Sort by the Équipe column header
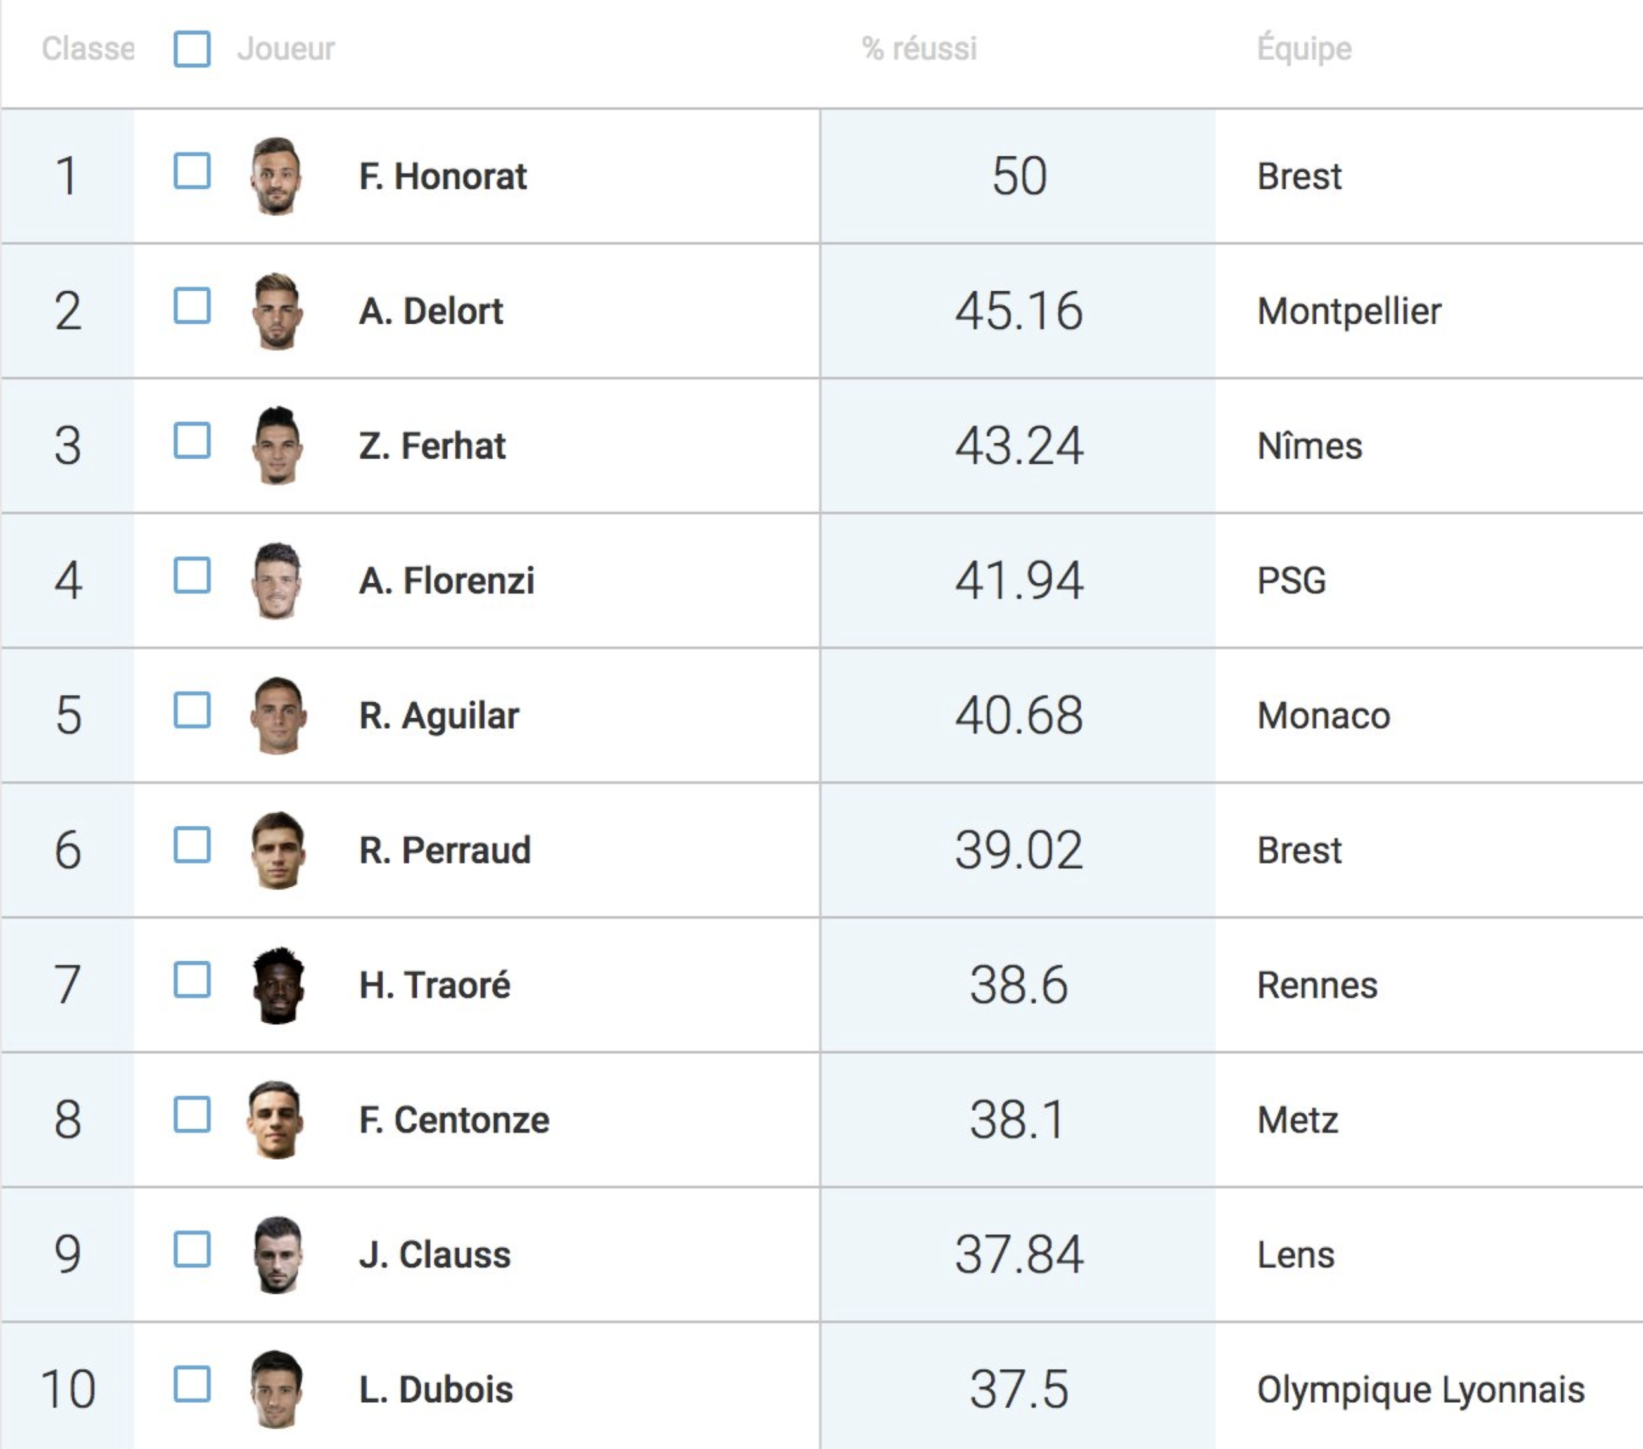The height and width of the screenshot is (1449, 1643). tap(1305, 48)
